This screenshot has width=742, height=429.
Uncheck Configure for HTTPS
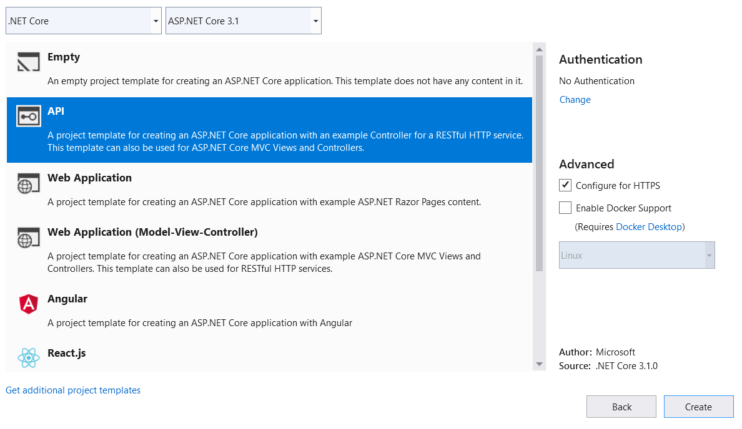pyautogui.click(x=565, y=185)
